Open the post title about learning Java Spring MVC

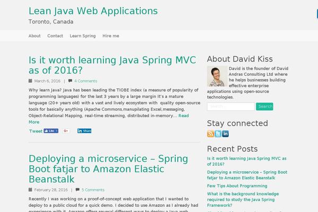(x=112, y=65)
